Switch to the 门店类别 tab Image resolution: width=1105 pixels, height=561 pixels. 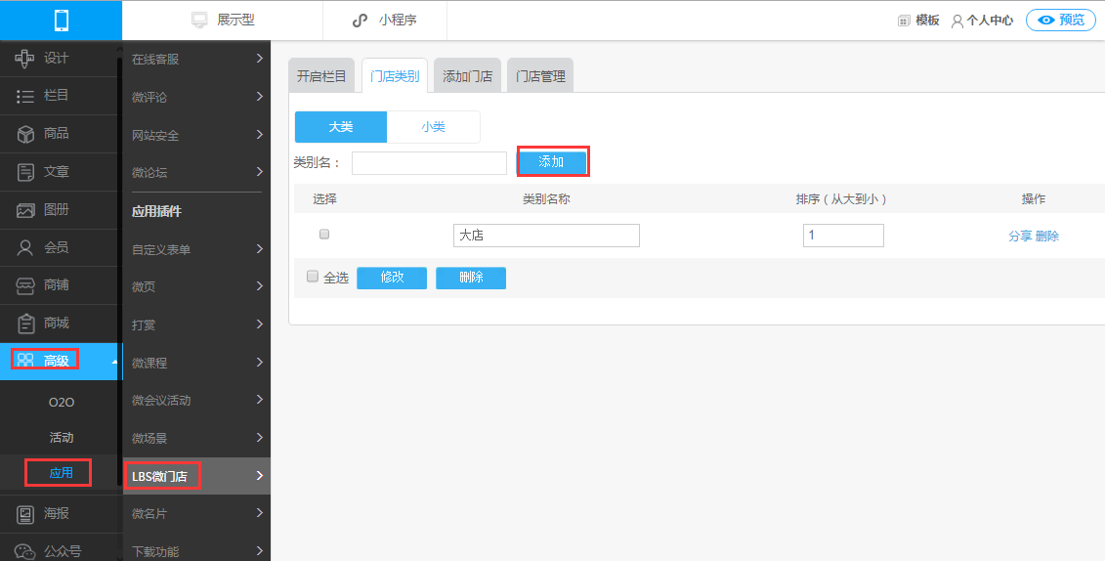pyautogui.click(x=395, y=76)
